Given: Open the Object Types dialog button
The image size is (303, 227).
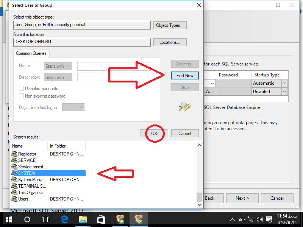Looking at the screenshot, I should (170, 25).
